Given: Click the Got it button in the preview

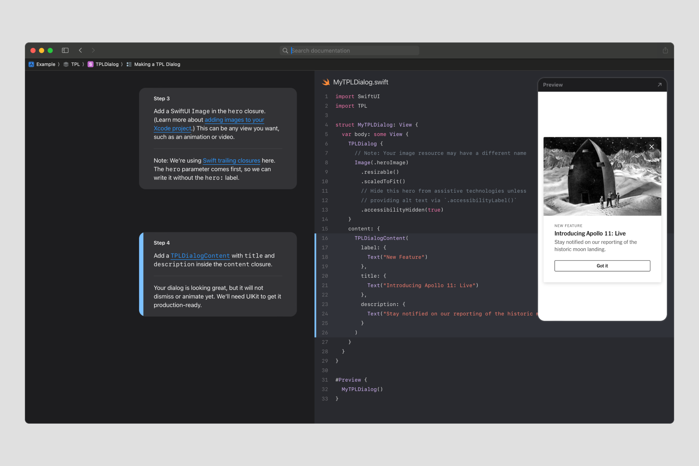Looking at the screenshot, I should pos(602,266).
